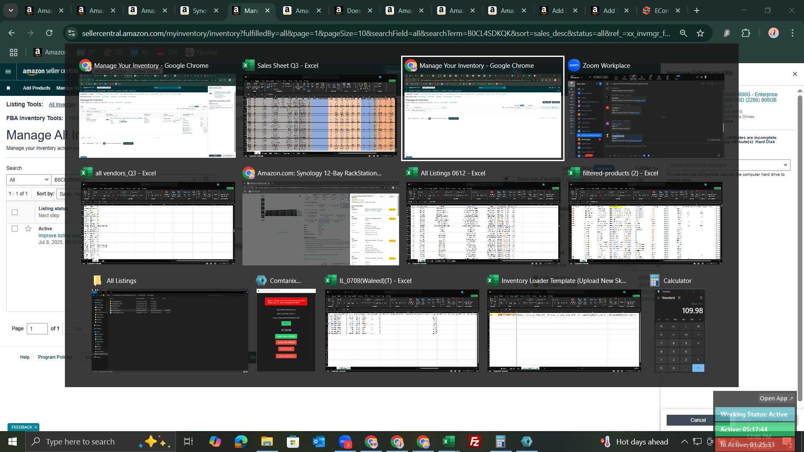The height and width of the screenshot is (452, 804).
Task: Open Select Hard Disk Interface dropdown
Action: click(x=728, y=165)
